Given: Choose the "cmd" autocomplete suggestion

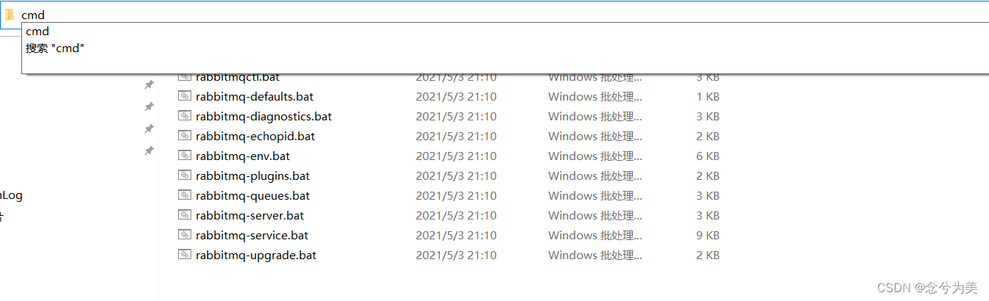Looking at the screenshot, I should (x=38, y=32).
